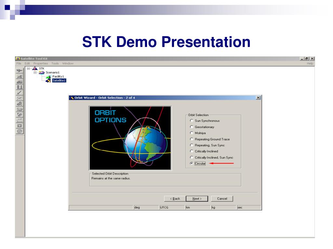
Task: Select the Facility1 tree item
Action: click(x=58, y=77)
